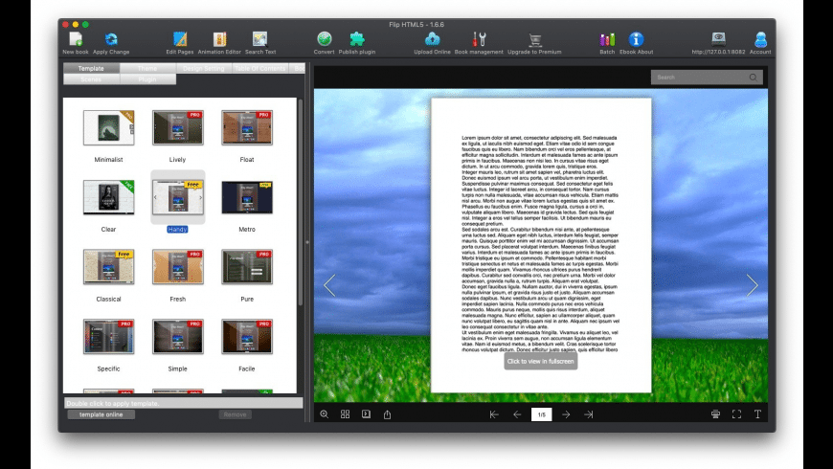Open the Design Setting tab
This screenshot has width=833, height=469.
pos(204,69)
